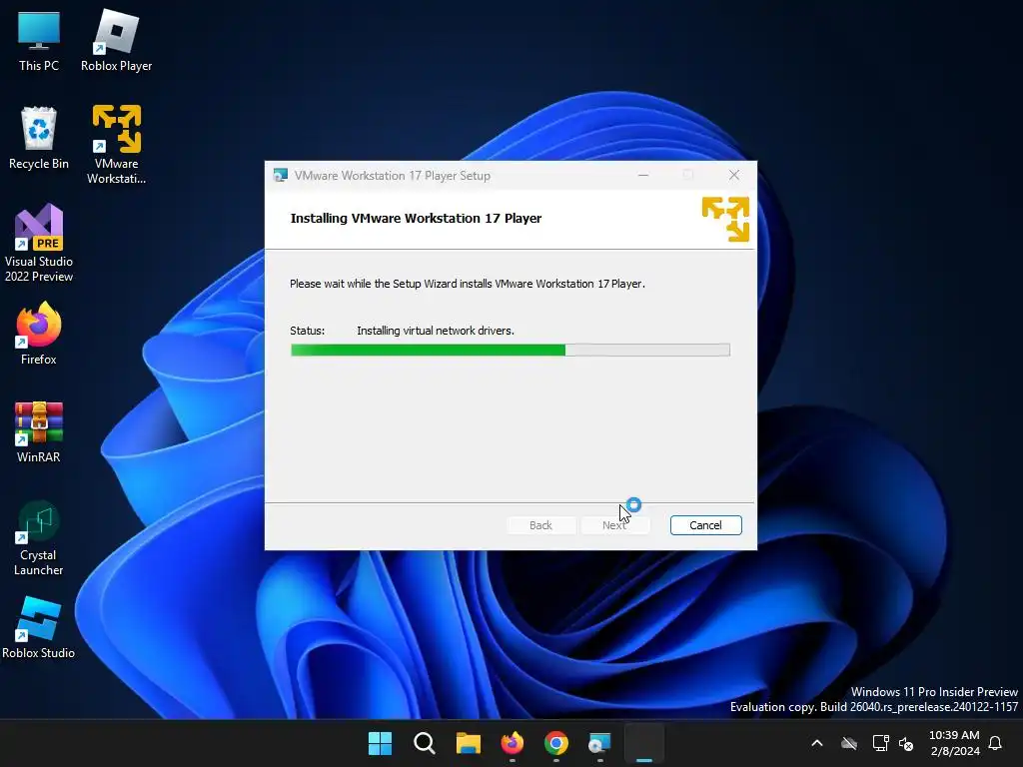Select the Firefox desktop shortcut
Screen dimensions: 1023x767
coord(39,334)
